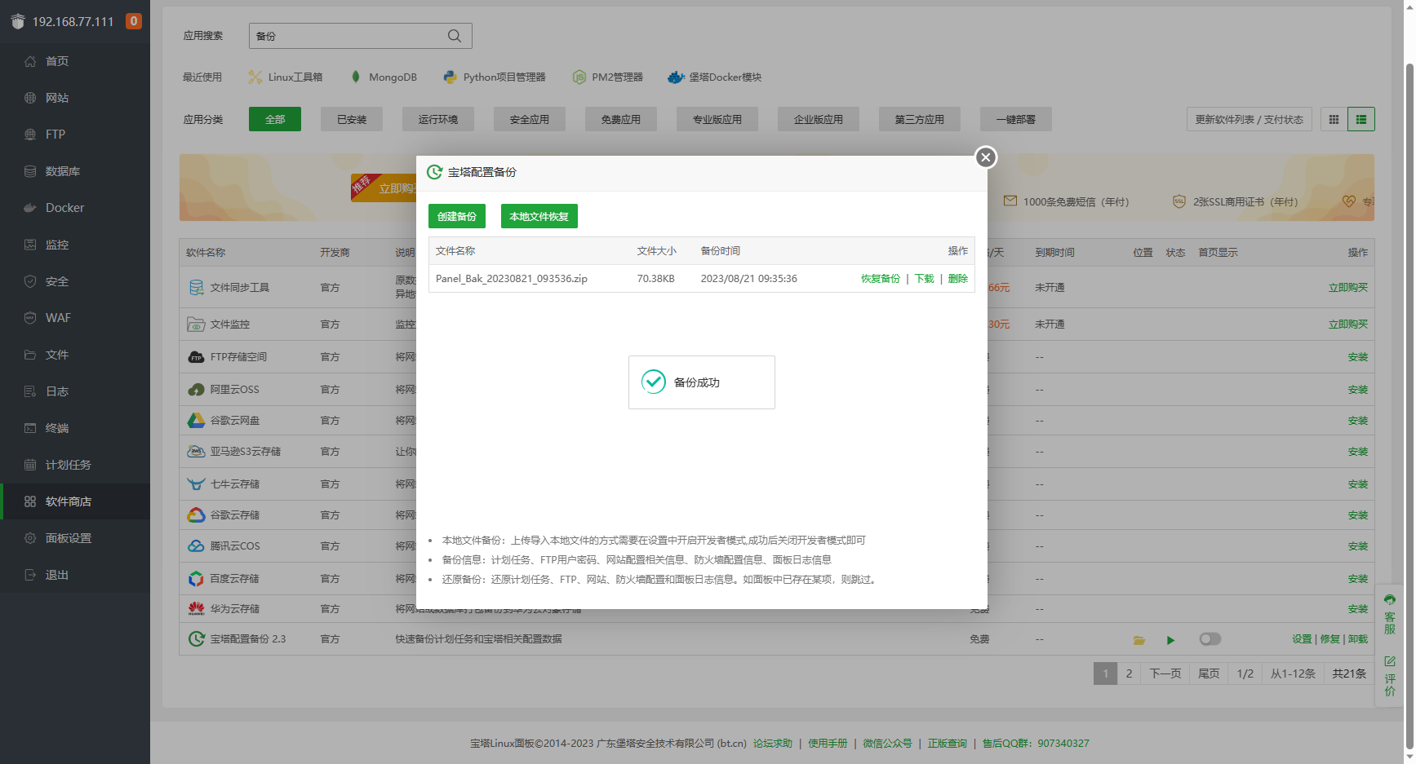Select 专业版应用 category tab
1416x764 pixels.
pos(717,119)
